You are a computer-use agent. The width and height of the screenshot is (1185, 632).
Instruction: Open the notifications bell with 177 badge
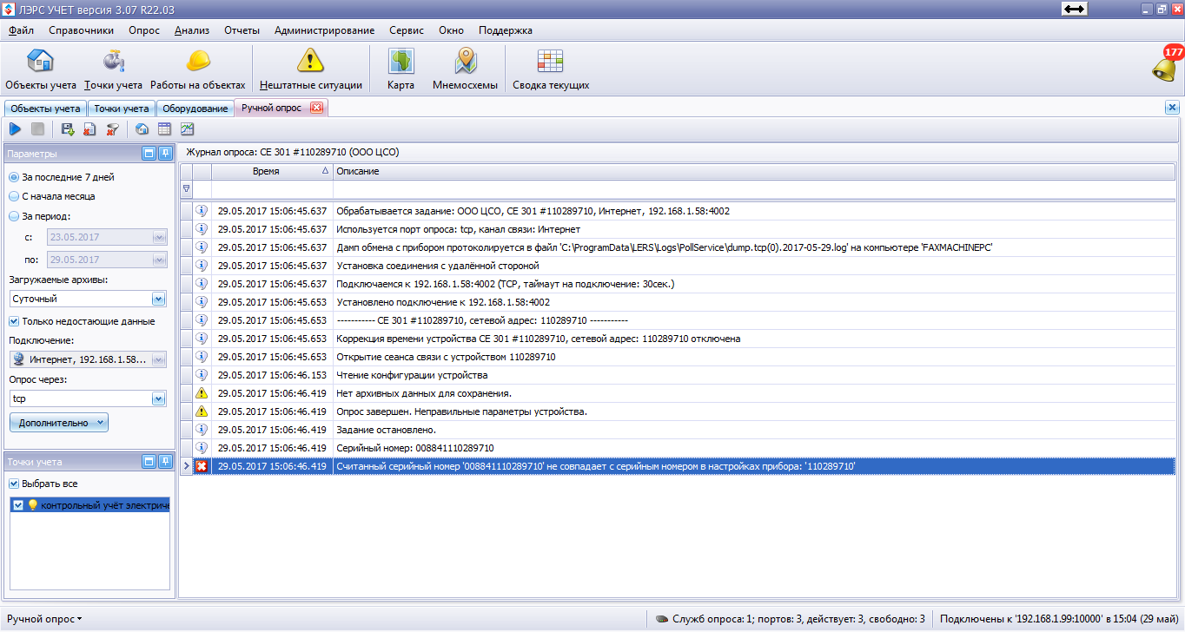pos(1166,66)
